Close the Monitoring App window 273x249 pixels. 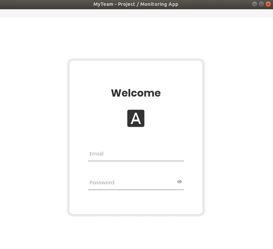coord(268,4)
